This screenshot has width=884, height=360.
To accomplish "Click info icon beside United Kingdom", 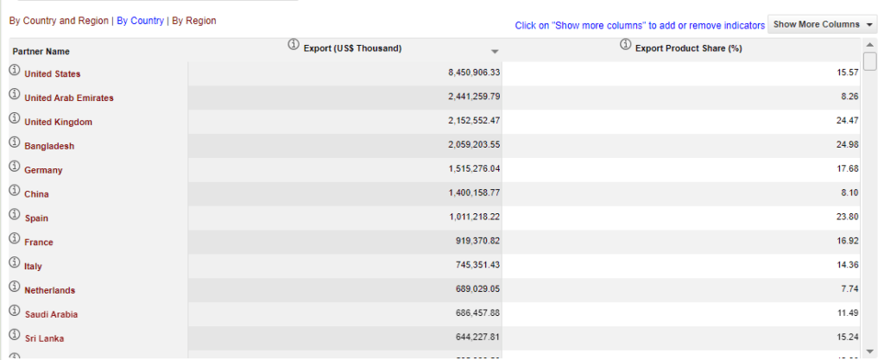I will (x=15, y=118).
